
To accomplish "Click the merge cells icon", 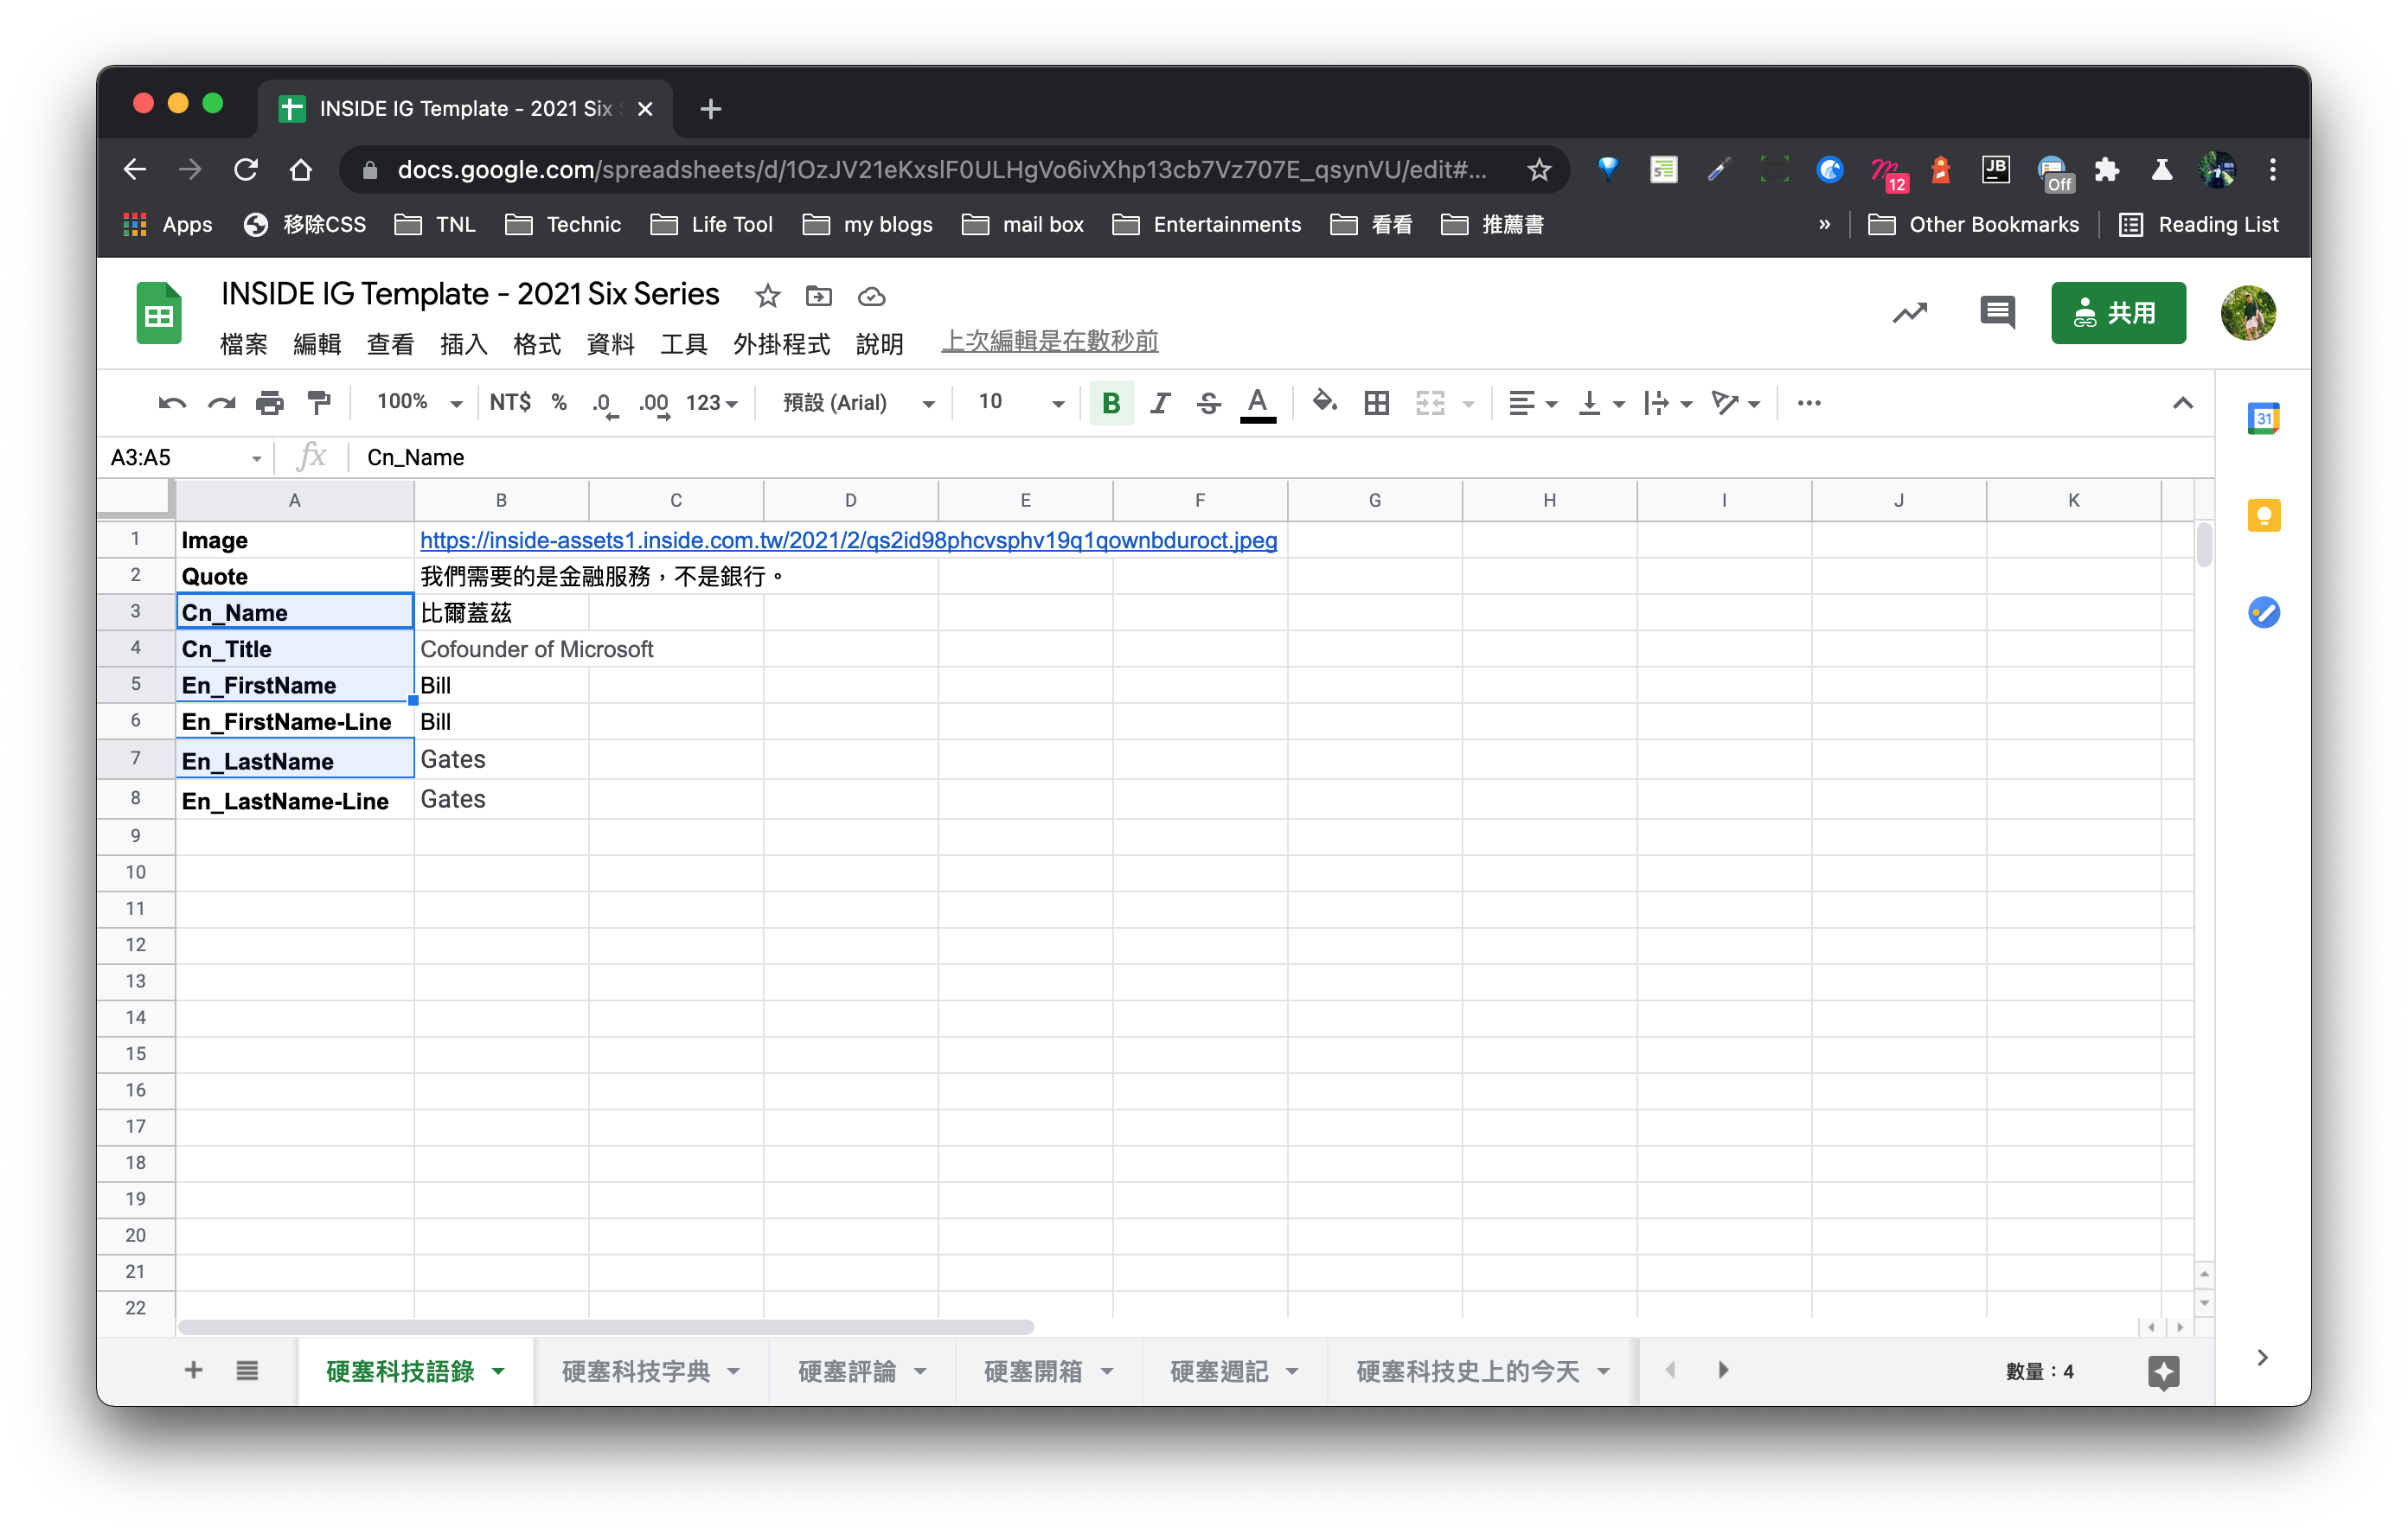I will point(1430,403).
